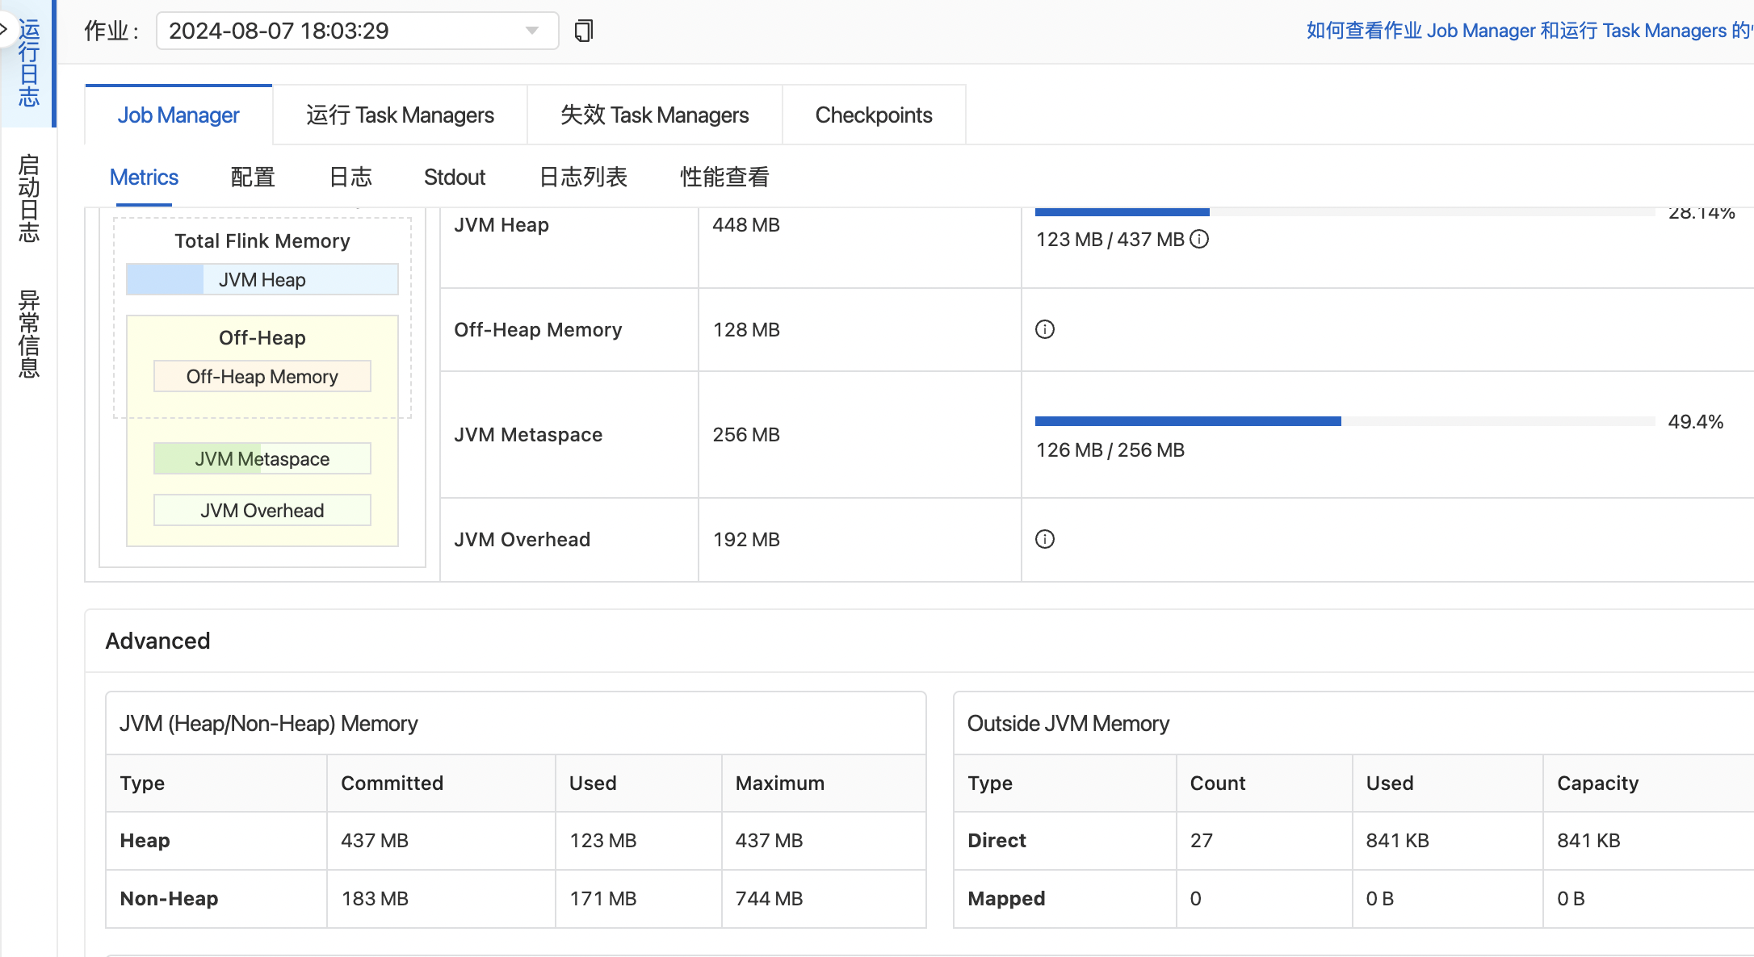
Task: Click the JVM Metaspace 49.4% progress bar
Action: coord(1345,421)
